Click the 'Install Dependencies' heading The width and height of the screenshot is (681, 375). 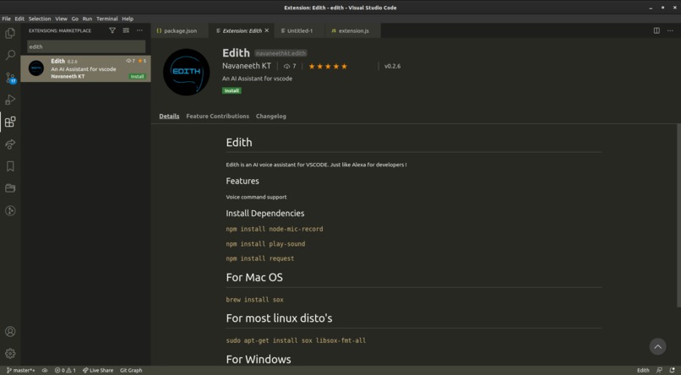point(265,213)
